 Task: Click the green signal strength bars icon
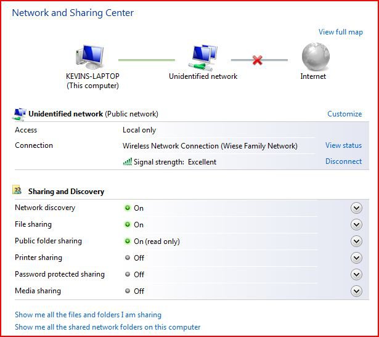128,162
